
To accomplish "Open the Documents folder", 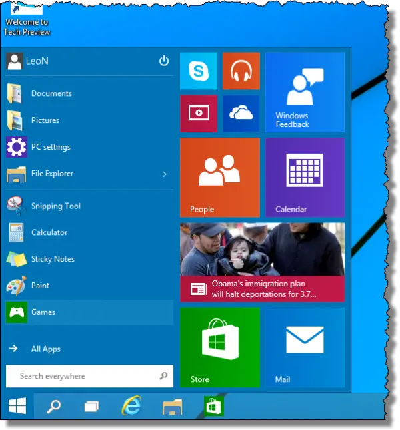I will tap(89, 93).
